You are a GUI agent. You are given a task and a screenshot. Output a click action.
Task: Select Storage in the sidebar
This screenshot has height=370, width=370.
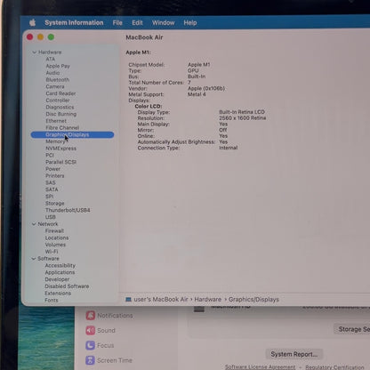[x=55, y=204]
